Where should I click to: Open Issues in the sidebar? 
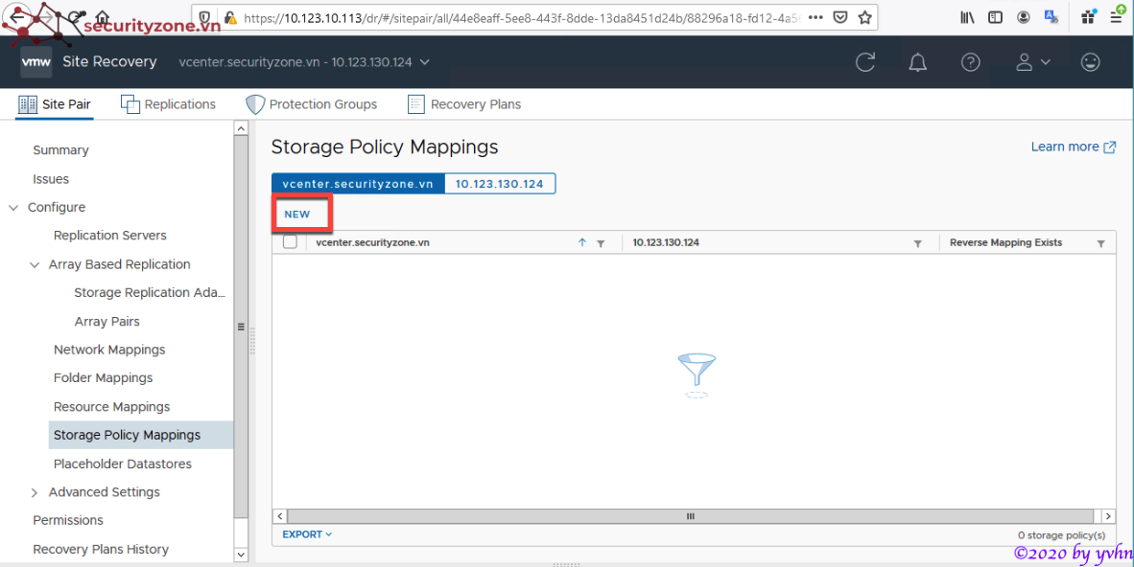pyautogui.click(x=51, y=179)
